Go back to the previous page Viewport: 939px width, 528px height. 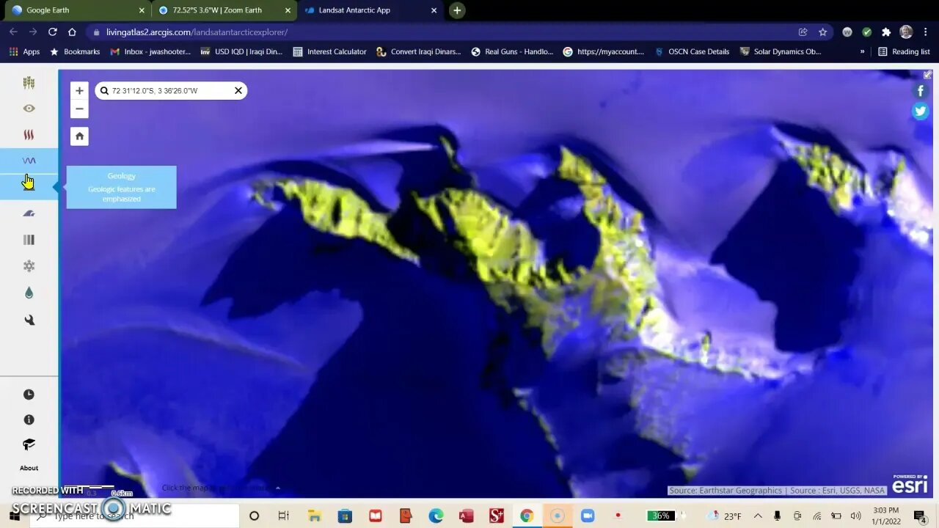13,32
